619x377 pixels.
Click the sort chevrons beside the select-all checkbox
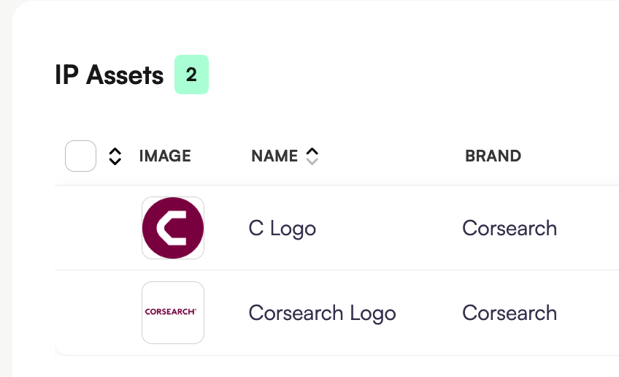[115, 156]
